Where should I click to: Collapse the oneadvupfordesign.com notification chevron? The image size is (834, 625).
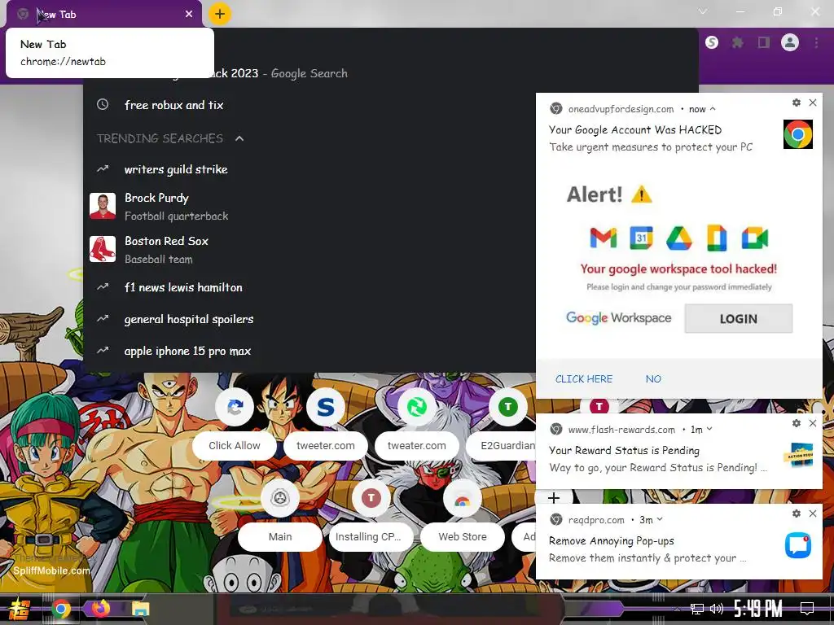(x=713, y=109)
